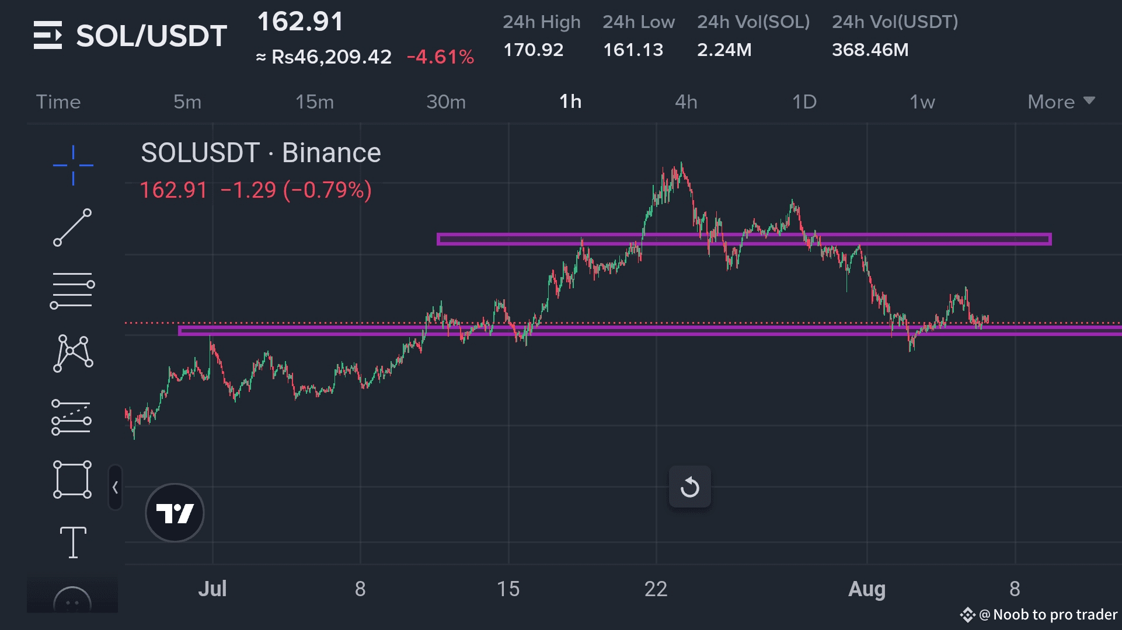Select the XABCD pattern drawing tool
The image size is (1122, 630).
[72, 352]
